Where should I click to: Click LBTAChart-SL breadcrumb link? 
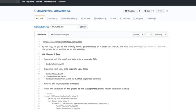click(x=42, y=27)
